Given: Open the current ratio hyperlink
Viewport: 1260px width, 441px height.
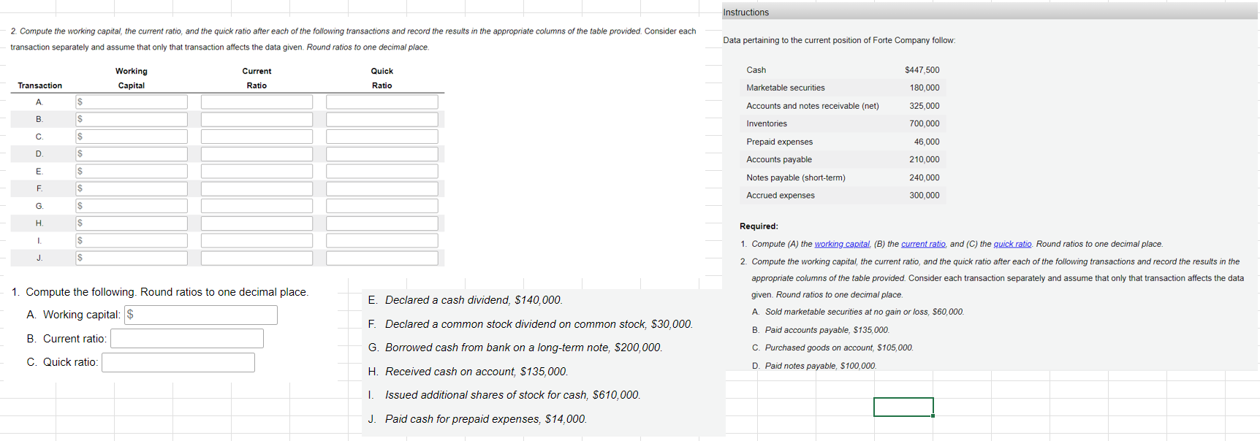Looking at the screenshot, I should (x=923, y=243).
